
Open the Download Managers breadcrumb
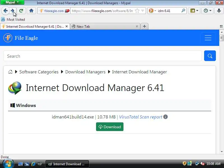point(85,72)
